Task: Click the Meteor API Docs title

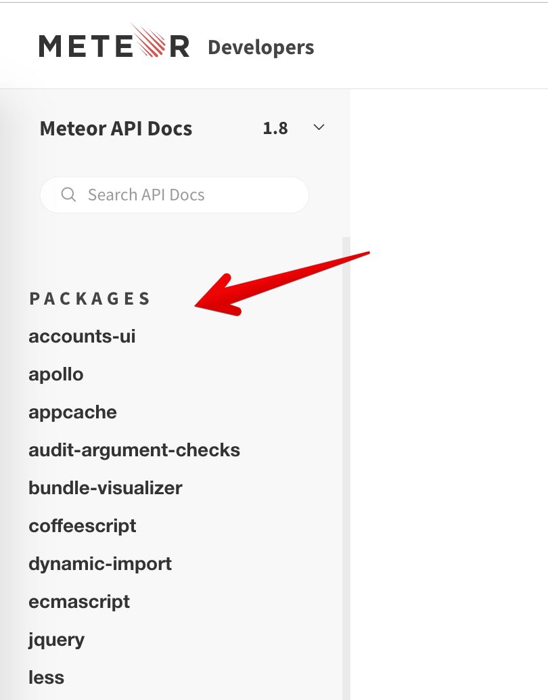Action: (x=116, y=129)
